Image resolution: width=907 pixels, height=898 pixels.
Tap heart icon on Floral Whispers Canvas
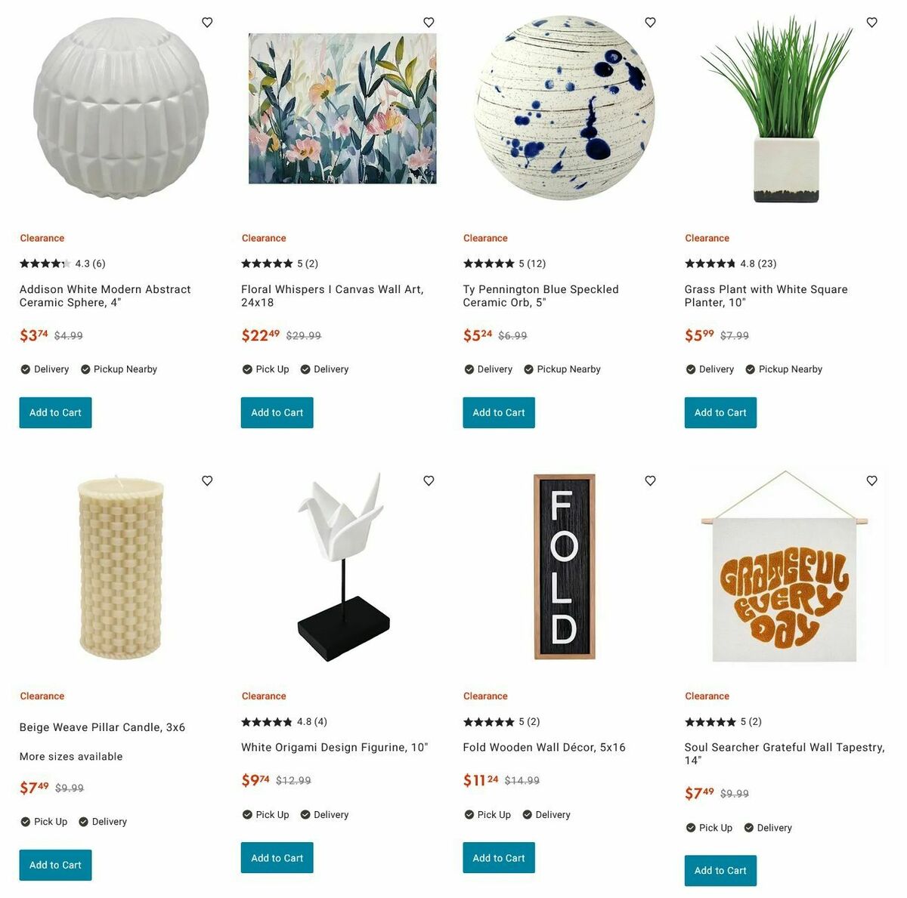tap(429, 23)
